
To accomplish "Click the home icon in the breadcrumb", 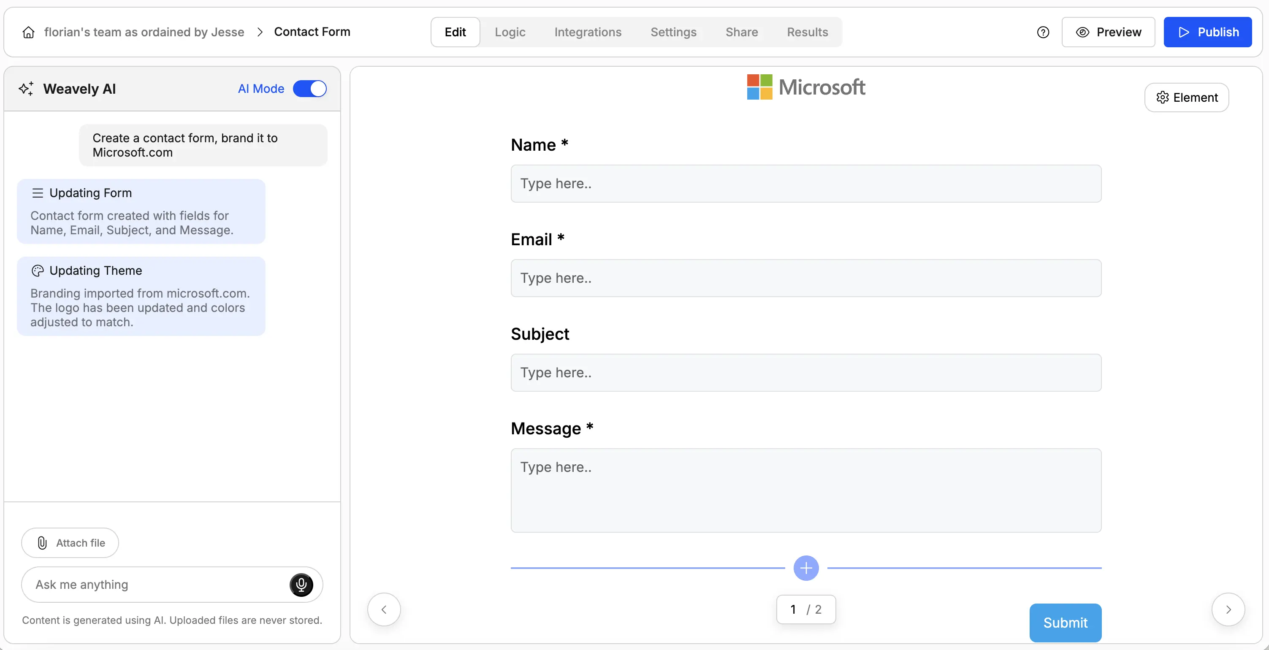I will (28, 32).
